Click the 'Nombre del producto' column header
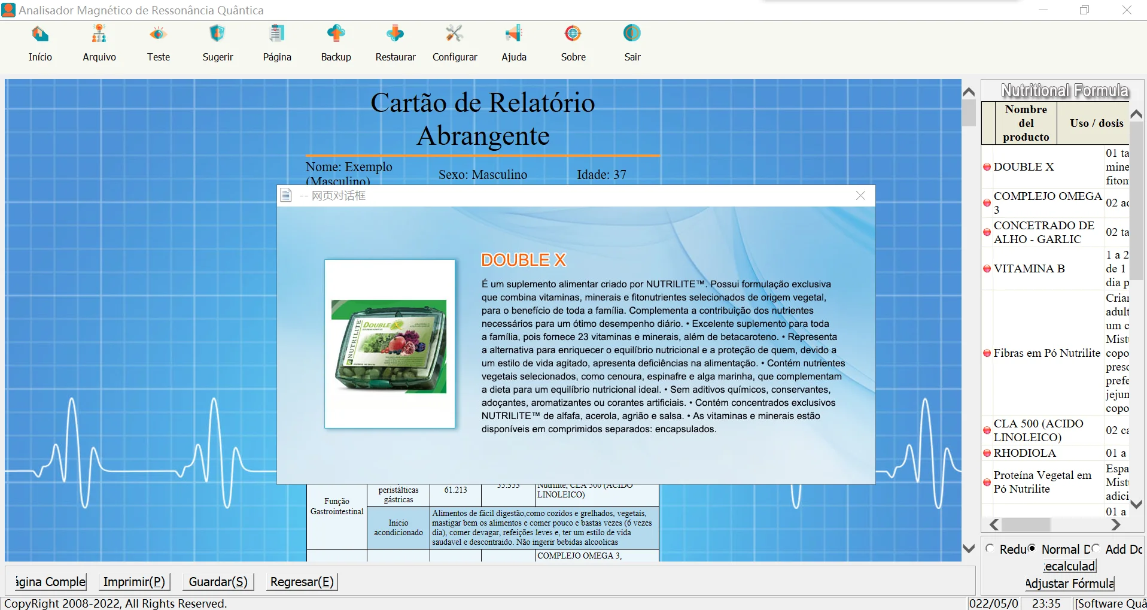 click(x=1026, y=123)
